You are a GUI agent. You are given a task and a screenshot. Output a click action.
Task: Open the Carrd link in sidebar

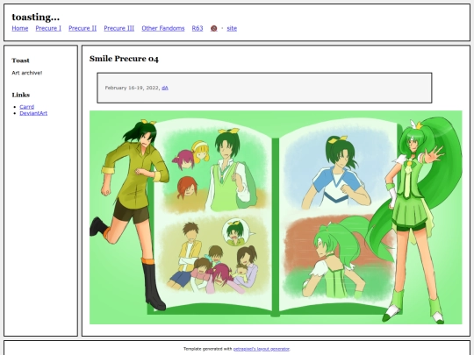click(27, 107)
